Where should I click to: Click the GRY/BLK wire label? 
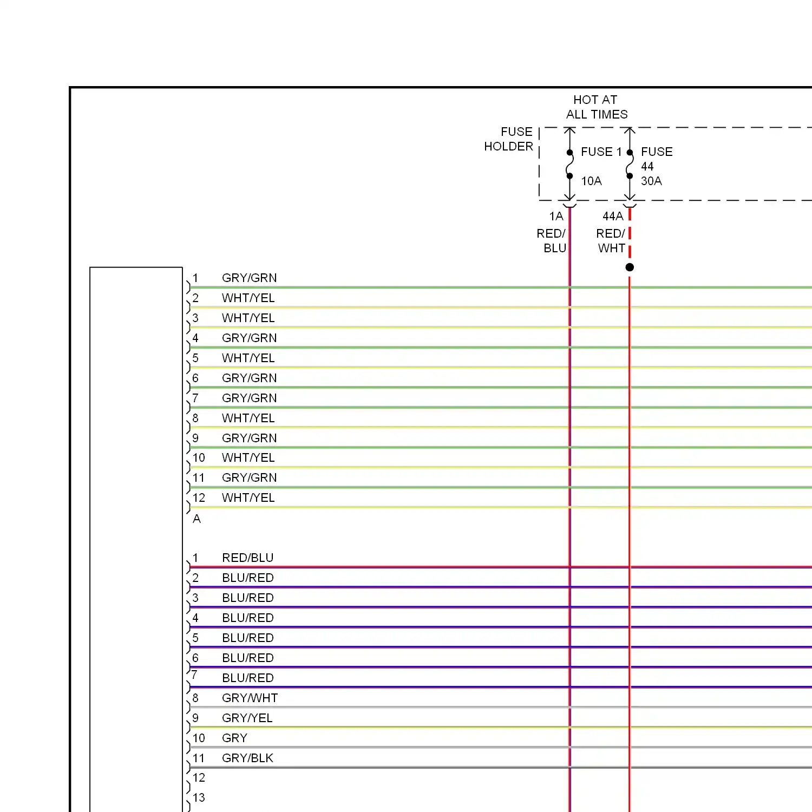247,758
